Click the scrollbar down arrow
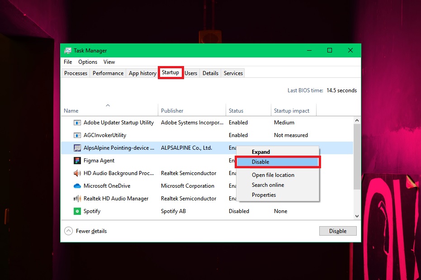The width and height of the screenshot is (421, 280). 357,216
